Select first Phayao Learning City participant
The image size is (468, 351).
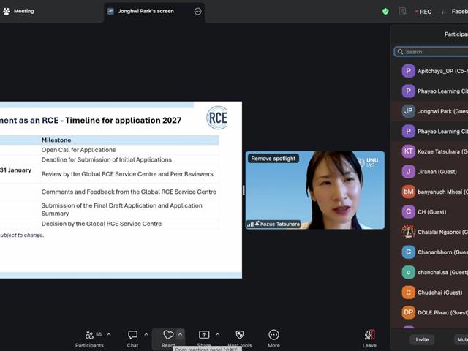point(430,91)
